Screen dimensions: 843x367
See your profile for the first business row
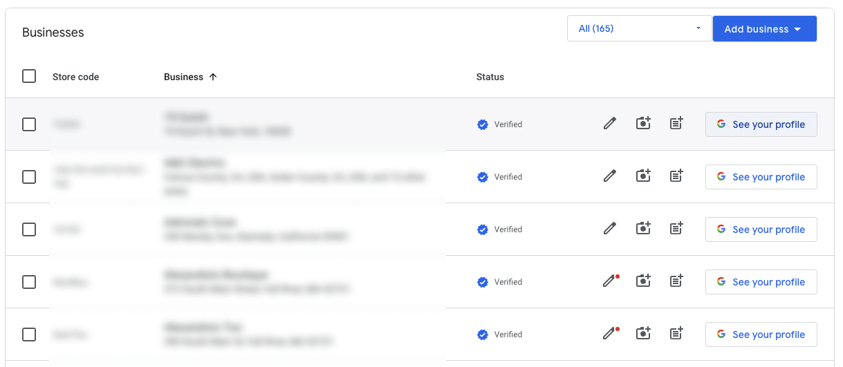coord(761,124)
